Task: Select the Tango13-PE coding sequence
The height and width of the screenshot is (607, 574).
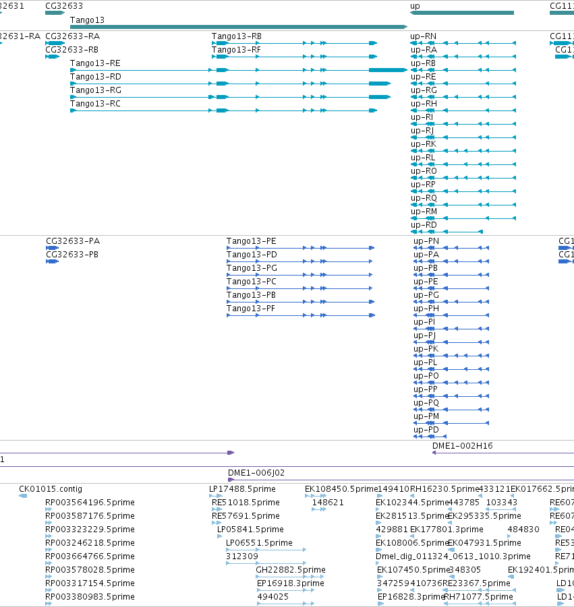Action: point(251,241)
